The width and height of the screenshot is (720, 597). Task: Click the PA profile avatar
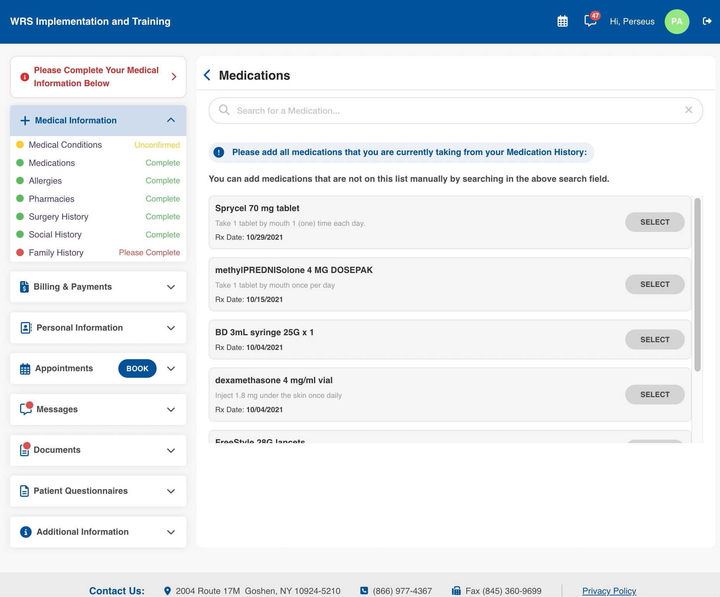(677, 22)
